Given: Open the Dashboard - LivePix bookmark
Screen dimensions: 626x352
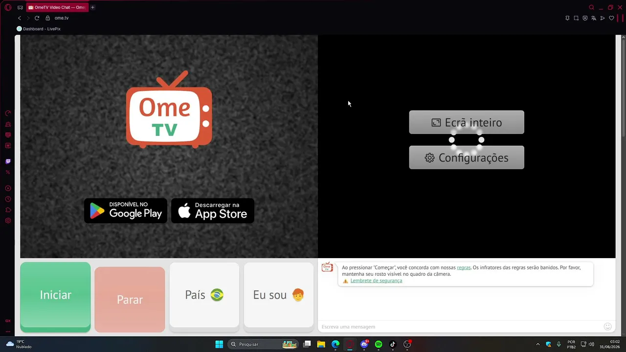Looking at the screenshot, I should 39,29.
